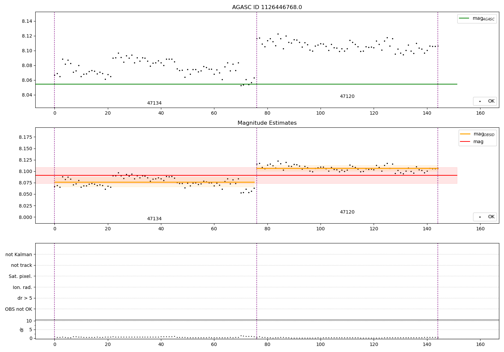The width and height of the screenshot is (504, 352).
Task: Click the orange OBSID line for 47120
Action: [x=347, y=168]
